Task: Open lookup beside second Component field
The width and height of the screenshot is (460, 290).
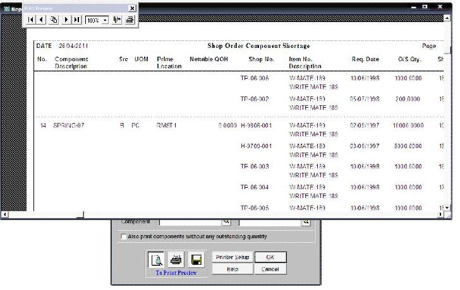Action: (306, 222)
